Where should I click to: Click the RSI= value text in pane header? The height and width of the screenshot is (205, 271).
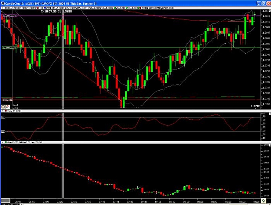[14, 111]
